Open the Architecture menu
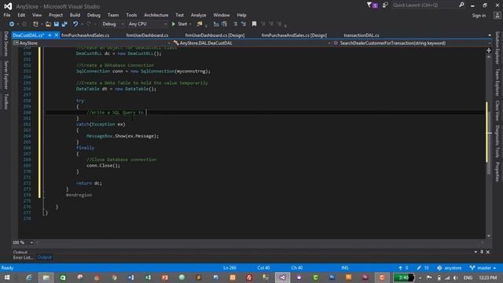 [156, 15]
